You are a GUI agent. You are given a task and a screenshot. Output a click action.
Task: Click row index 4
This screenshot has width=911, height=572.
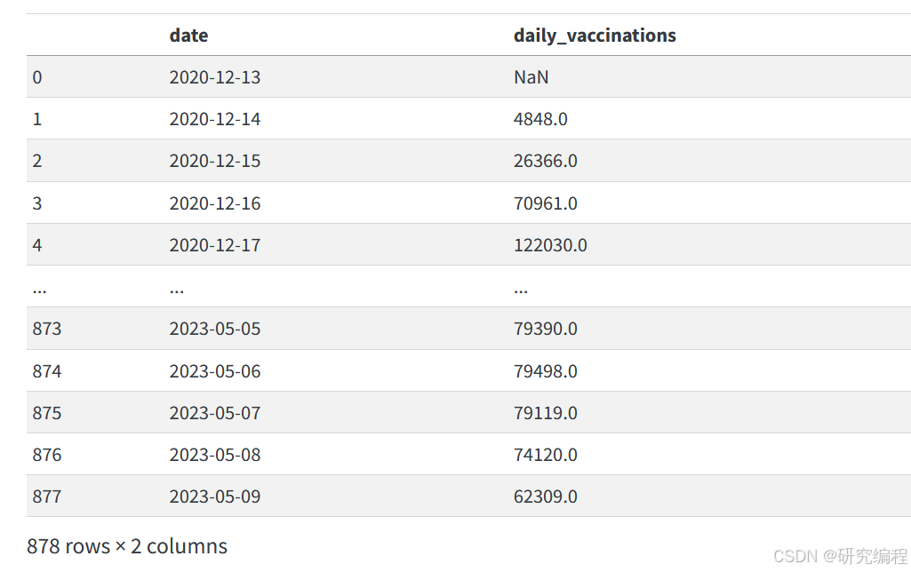(x=37, y=245)
